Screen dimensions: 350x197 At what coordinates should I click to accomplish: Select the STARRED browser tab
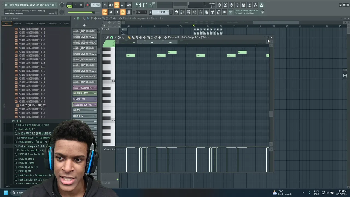click(64, 24)
